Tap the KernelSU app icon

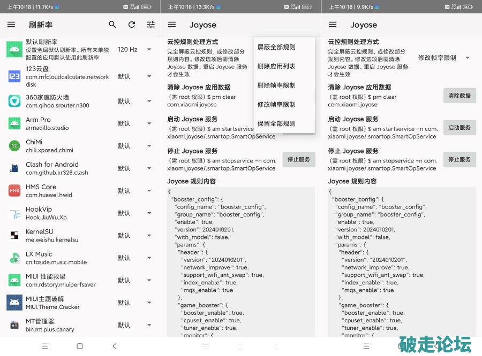click(14, 235)
